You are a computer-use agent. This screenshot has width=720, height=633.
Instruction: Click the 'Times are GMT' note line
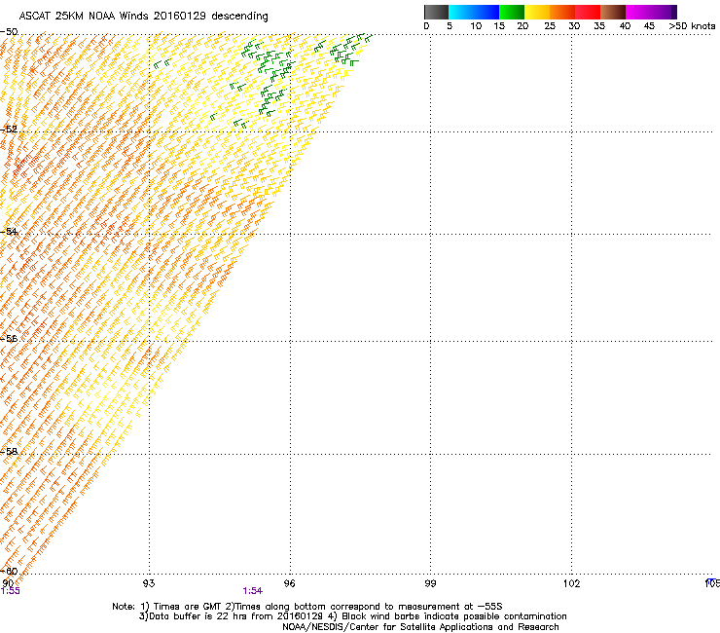307,607
